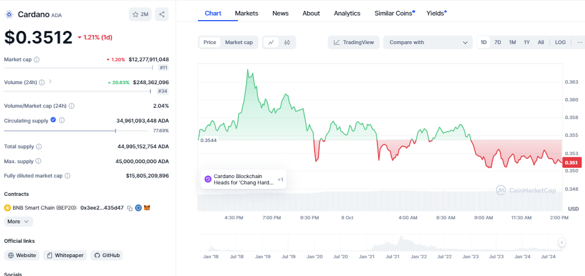Expand the More contracts list
585x276 pixels.
(18, 221)
